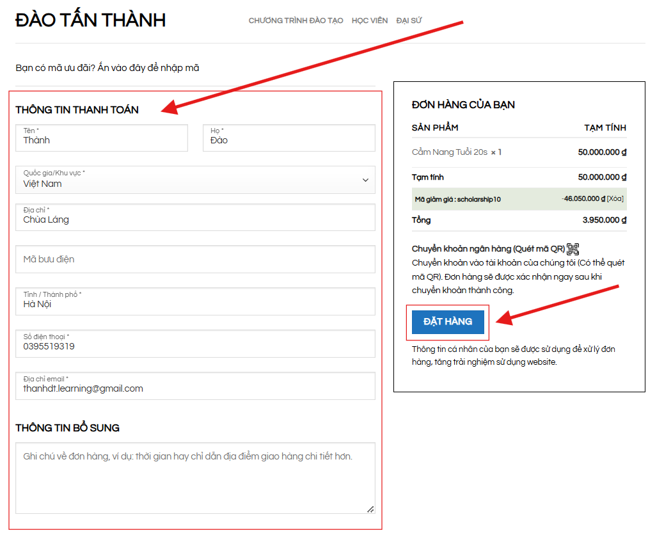664x535 pixels.
Task: Click the coupon link 'Ấn vào đây để nhập mã'
Action: tap(148, 68)
